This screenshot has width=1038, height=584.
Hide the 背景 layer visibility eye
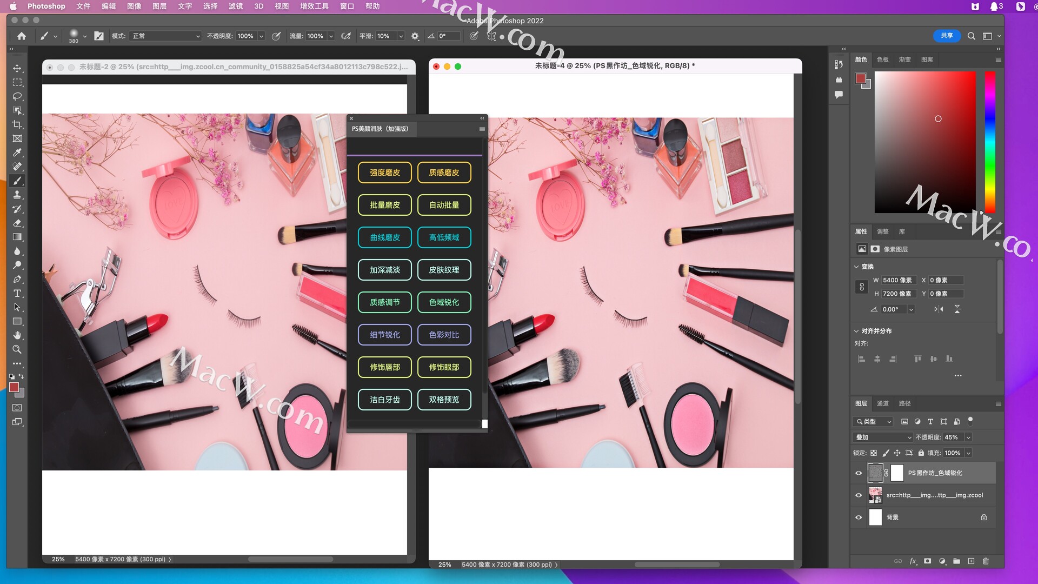tap(859, 517)
